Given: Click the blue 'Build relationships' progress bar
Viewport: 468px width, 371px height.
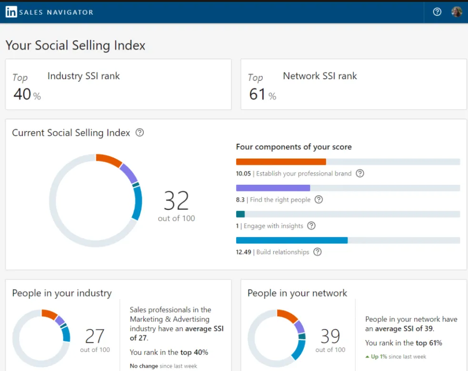Looking at the screenshot, I should click(x=292, y=240).
